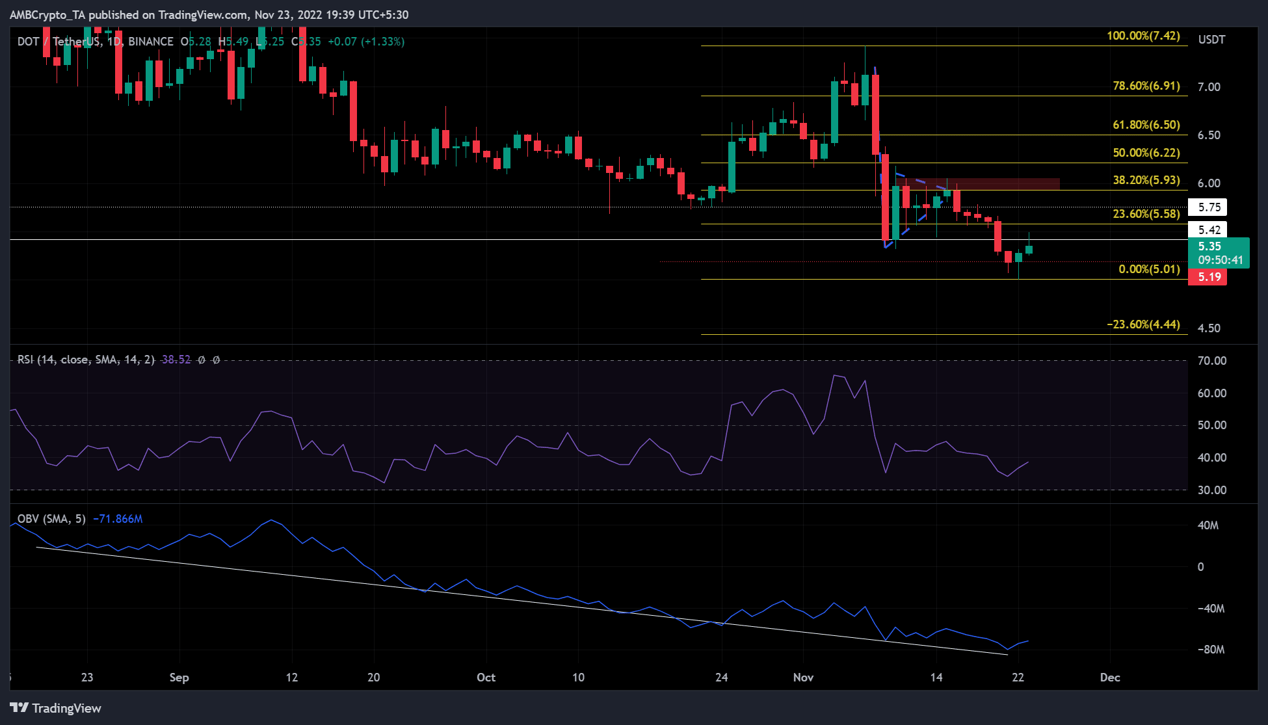
Task: Click the green 5.35 current price label
Action: (1210, 246)
